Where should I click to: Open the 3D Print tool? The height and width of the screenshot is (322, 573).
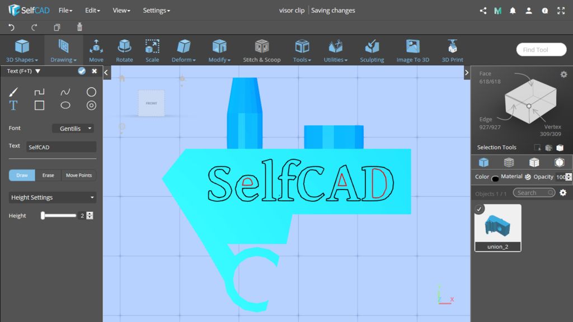452,51
